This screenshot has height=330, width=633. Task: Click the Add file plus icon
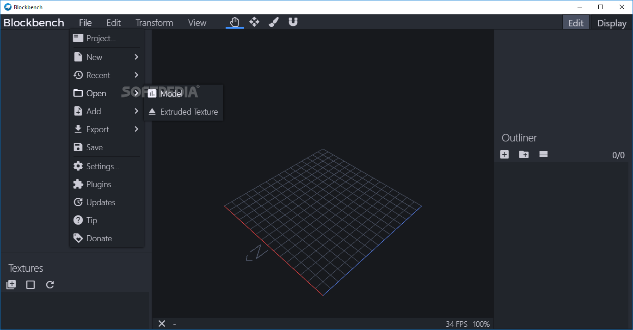[78, 111]
